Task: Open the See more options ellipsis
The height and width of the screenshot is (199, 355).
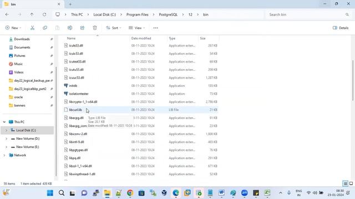Action: (x=155, y=28)
